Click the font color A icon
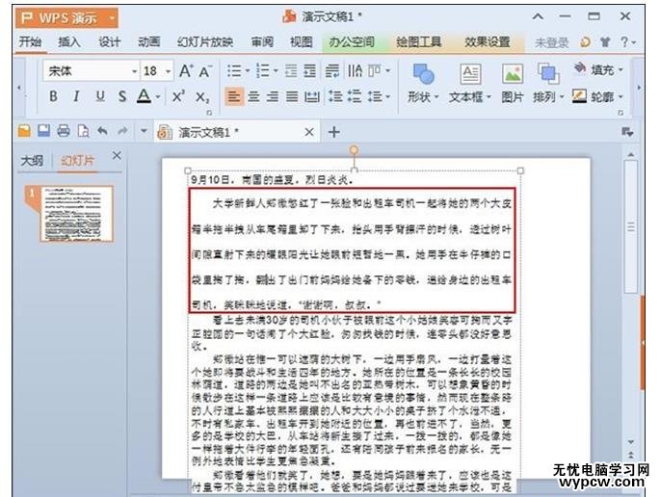The image size is (660, 497). 144,96
